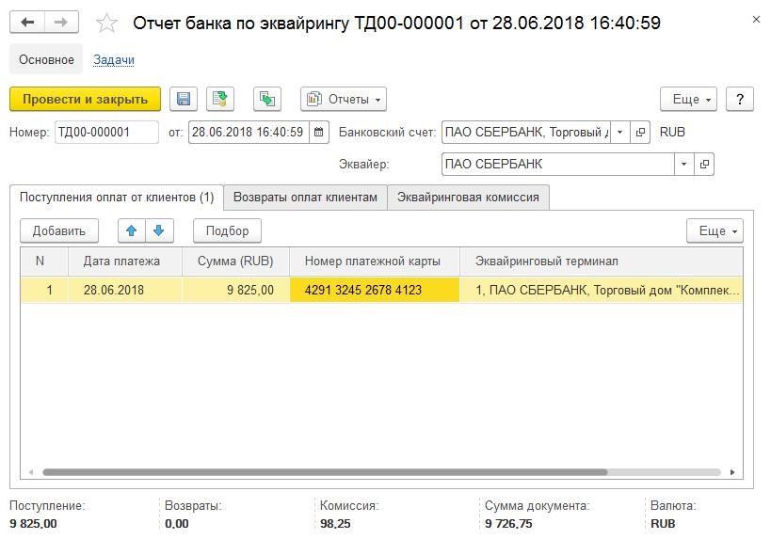Click the date field 28.06.2018 16:40:59
The width and height of the screenshot is (771, 539).
(x=249, y=133)
